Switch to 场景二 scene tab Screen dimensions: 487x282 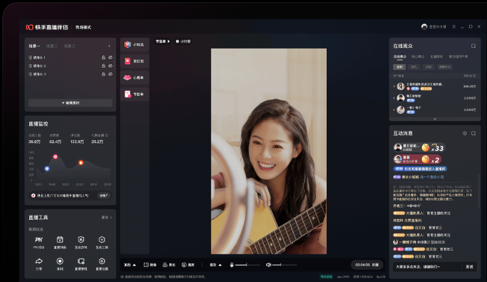coord(52,46)
